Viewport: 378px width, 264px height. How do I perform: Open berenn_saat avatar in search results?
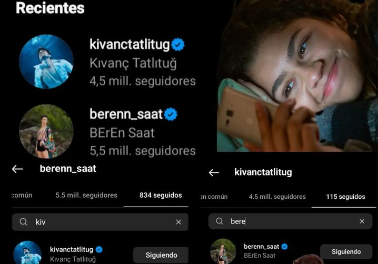pos(223,251)
